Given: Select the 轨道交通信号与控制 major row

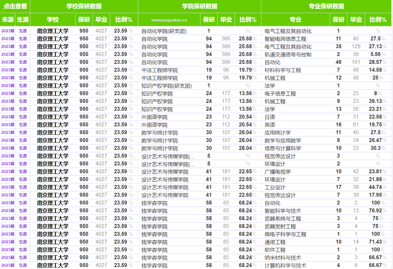Looking at the screenshot, I should [x=288, y=55].
